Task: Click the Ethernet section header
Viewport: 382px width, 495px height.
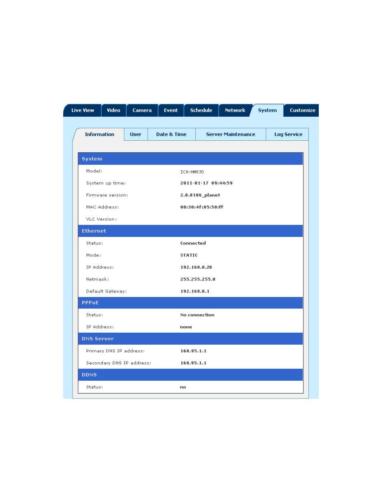Action: click(x=190, y=231)
